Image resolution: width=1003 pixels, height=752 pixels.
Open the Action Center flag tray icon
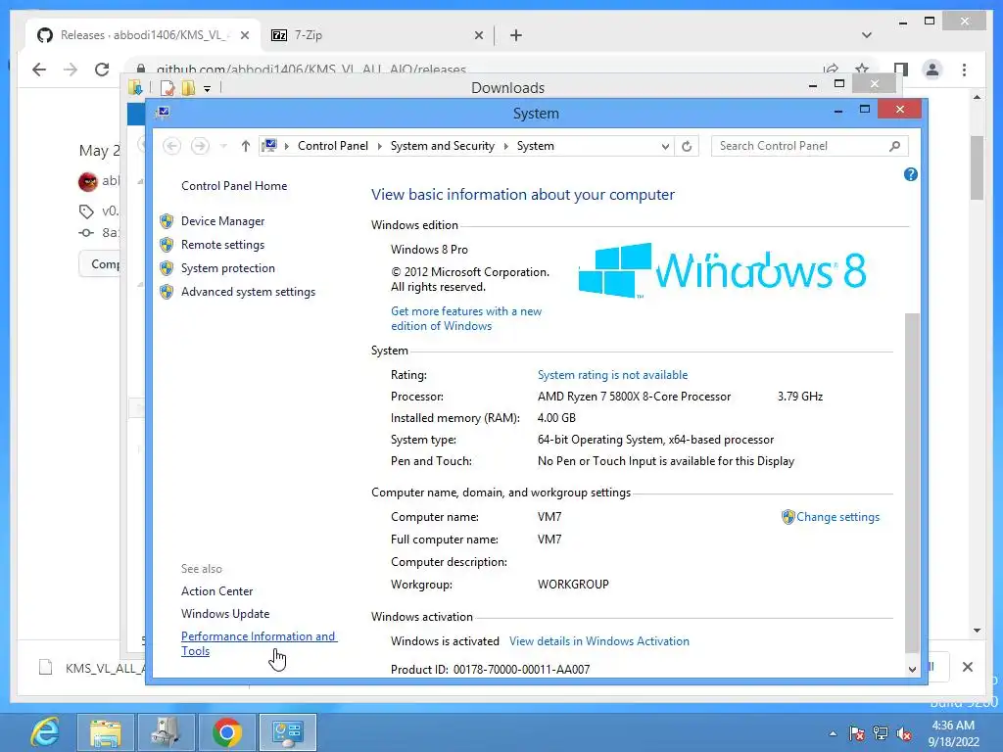click(856, 733)
